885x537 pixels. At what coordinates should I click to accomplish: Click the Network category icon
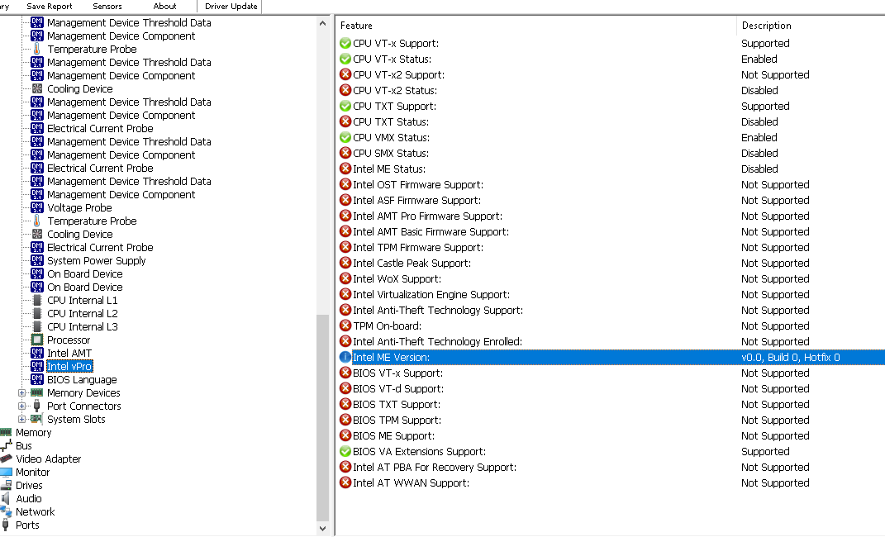click(7, 511)
